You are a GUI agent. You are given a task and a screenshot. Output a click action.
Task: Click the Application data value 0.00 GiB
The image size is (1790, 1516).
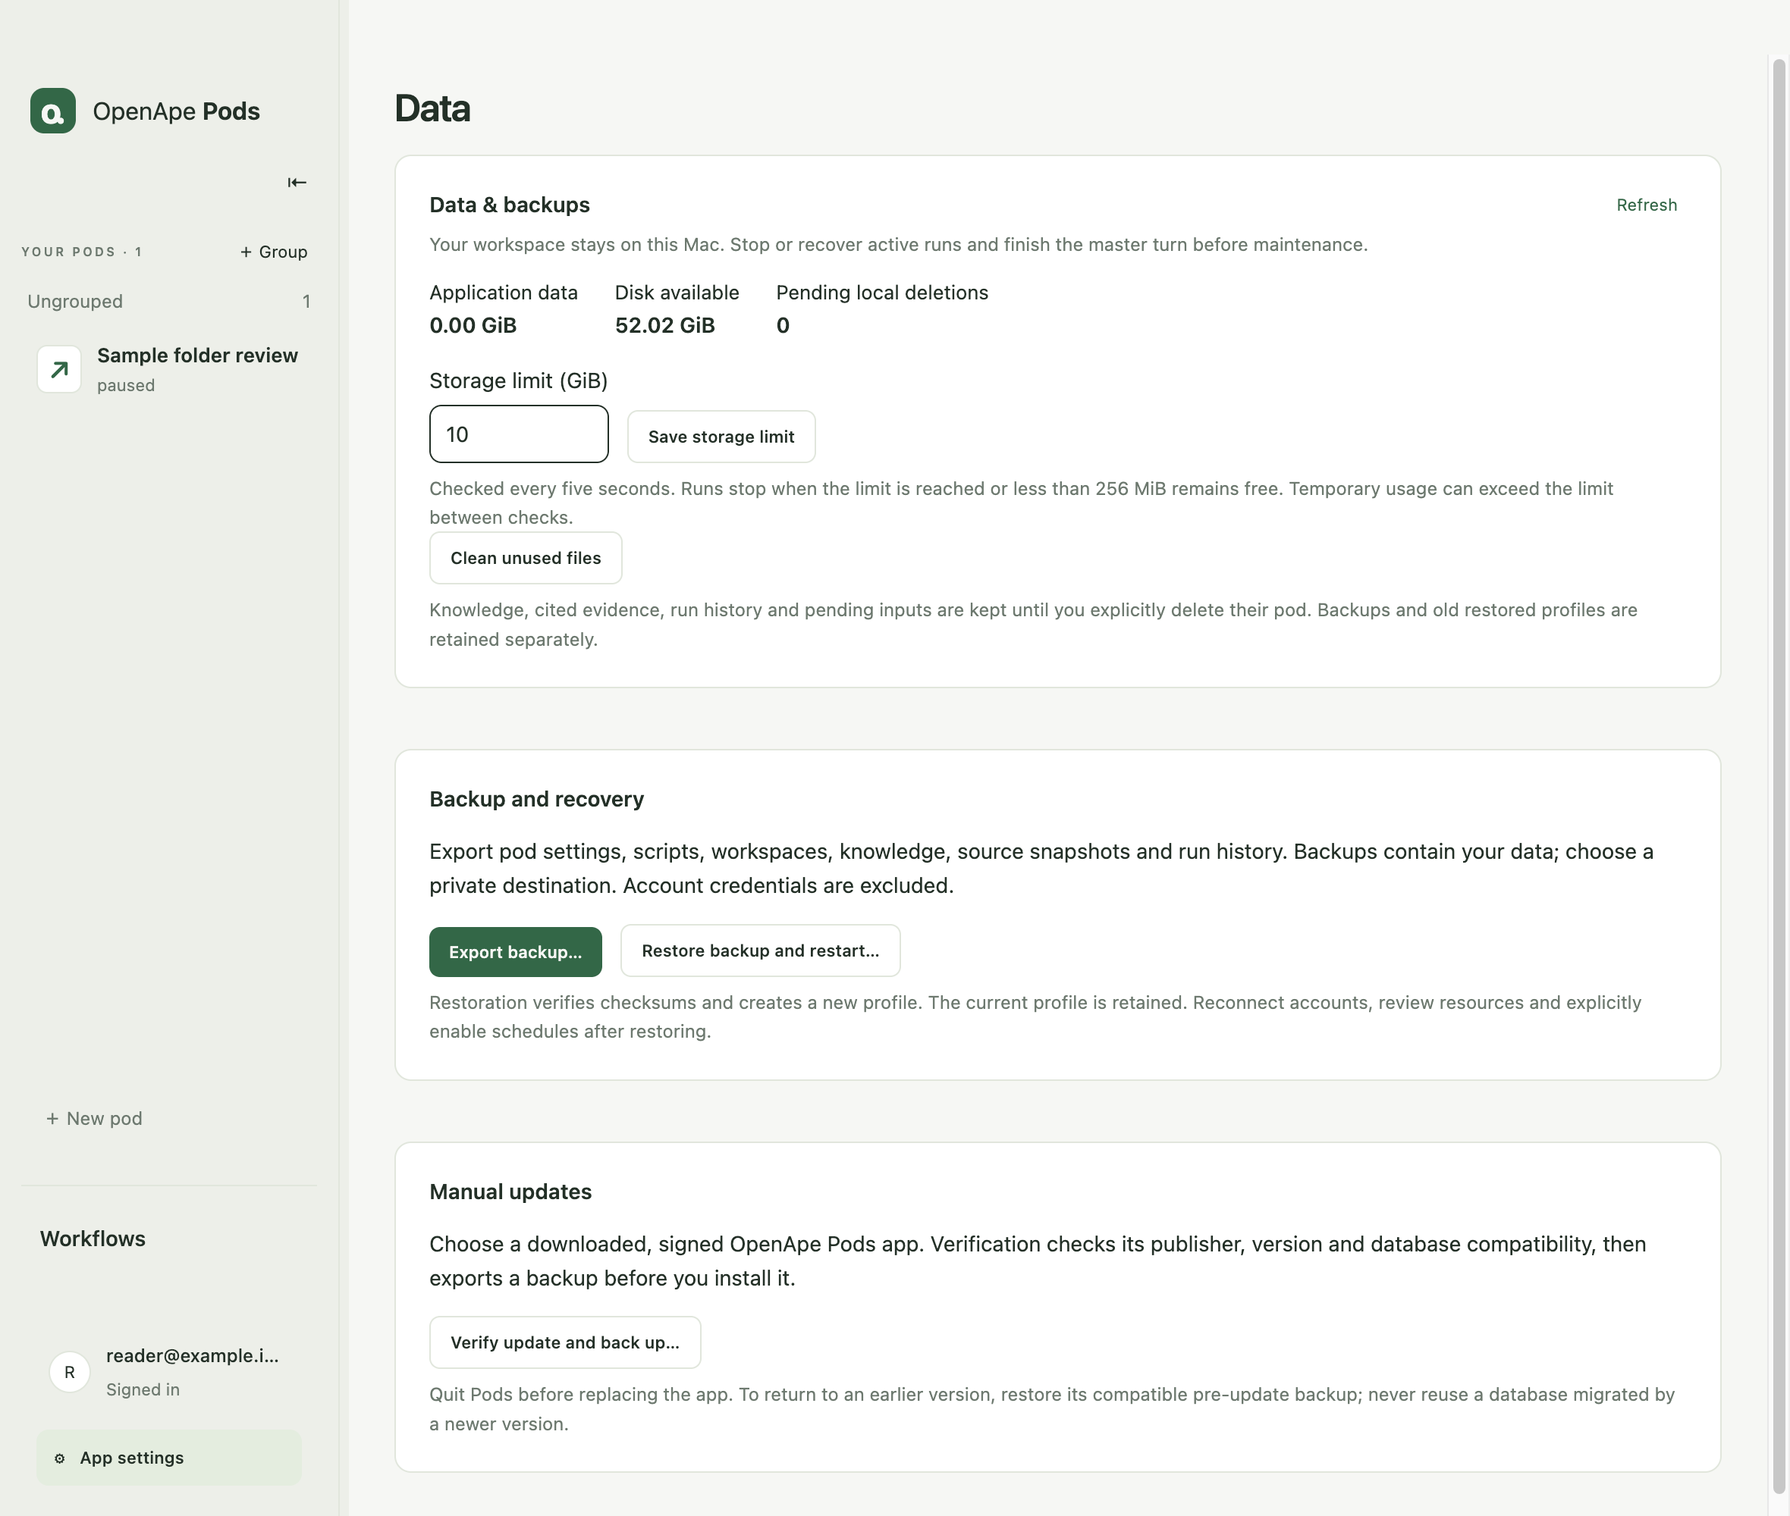[473, 326]
